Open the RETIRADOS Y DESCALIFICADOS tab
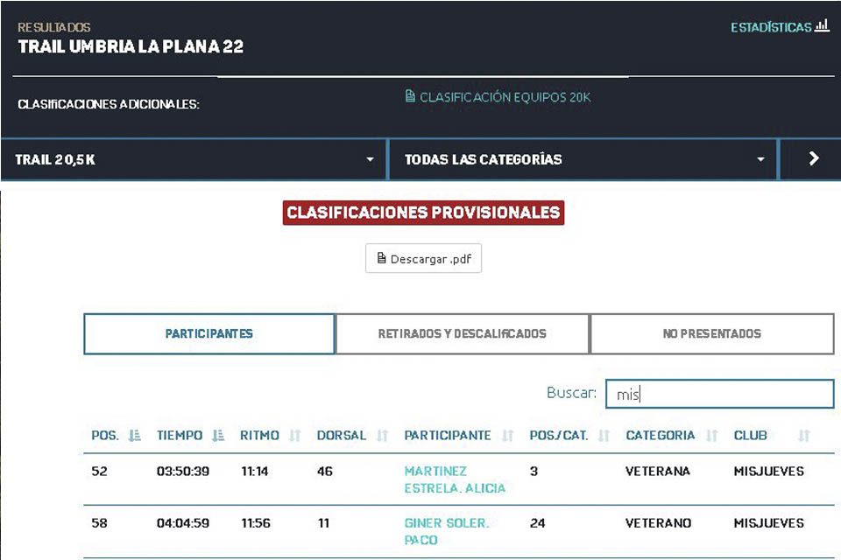Screen dimensions: 841x560 (x=462, y=333)
